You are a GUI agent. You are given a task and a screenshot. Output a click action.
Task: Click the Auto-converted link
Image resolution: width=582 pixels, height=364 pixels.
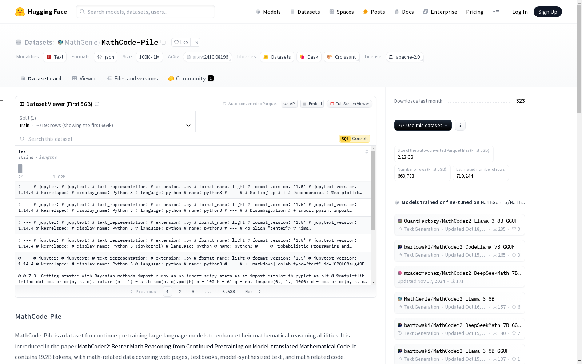coord(243,104)
